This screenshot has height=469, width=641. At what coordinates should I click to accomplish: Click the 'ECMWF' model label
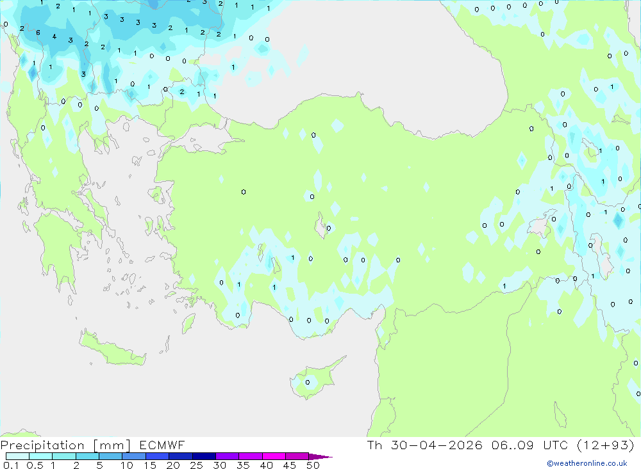click(162, 445)
